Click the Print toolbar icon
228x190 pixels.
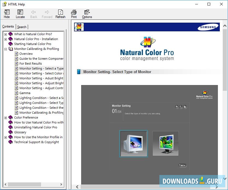coord(74,12)
